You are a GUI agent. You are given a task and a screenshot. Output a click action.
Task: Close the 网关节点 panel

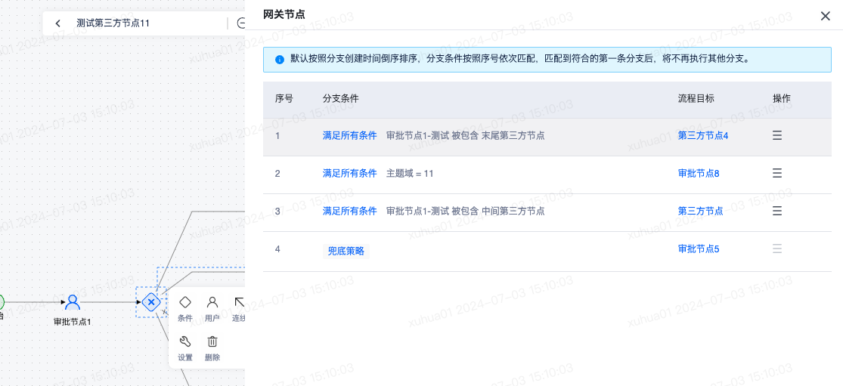(826, 16)
